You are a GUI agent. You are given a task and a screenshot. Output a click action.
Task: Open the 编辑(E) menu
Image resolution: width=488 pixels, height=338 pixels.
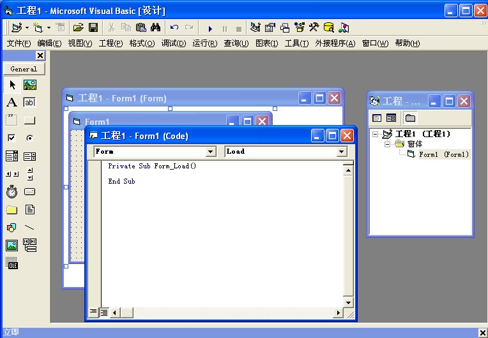49,43
